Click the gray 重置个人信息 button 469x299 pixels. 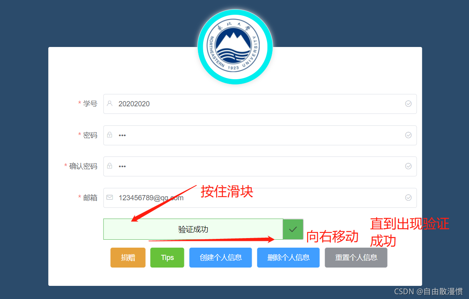(x=356, y=258)
